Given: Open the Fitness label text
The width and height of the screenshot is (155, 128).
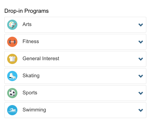Looking at the screenshot, I should tap(31, 41).
